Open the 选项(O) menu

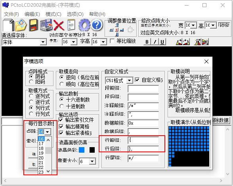[75, 14]
